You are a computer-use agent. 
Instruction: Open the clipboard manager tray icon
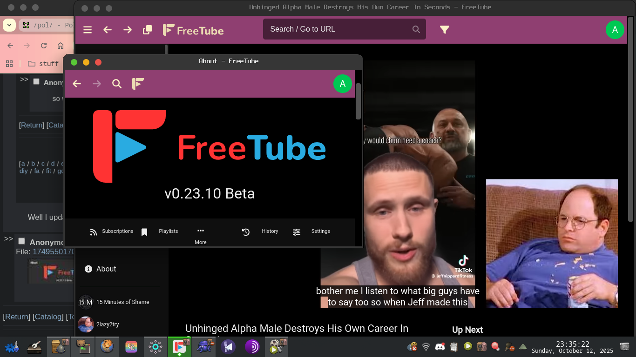tap(454, 347)
